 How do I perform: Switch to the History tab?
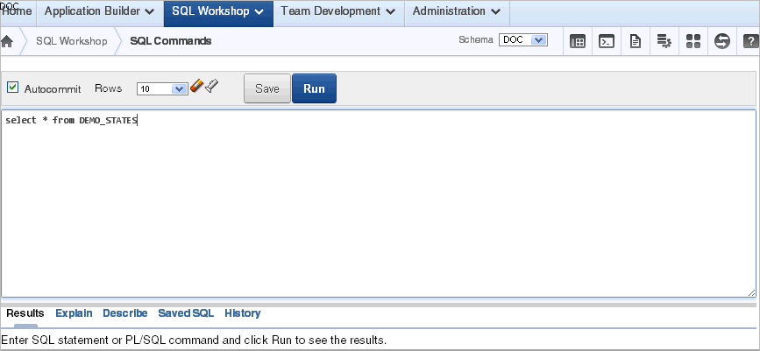coord(242,313)
